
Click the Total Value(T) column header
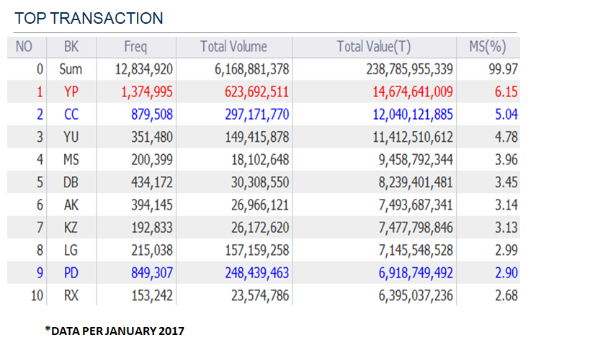373,47
